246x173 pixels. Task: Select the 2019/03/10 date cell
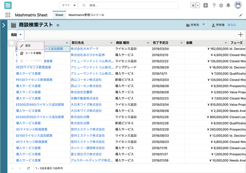168,55
